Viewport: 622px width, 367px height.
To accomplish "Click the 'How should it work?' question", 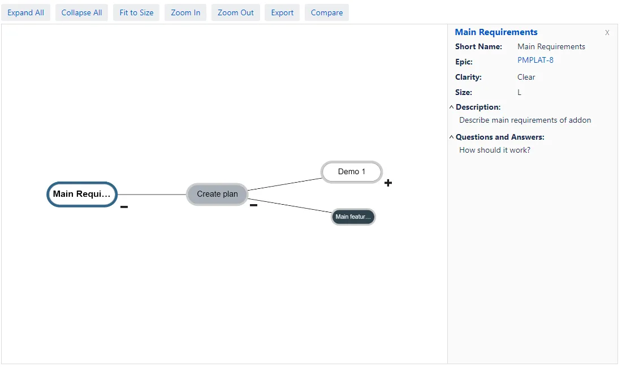I will click(495, 150).
